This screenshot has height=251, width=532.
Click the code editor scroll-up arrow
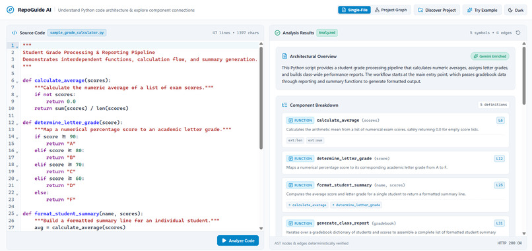[x=261, y=43]
